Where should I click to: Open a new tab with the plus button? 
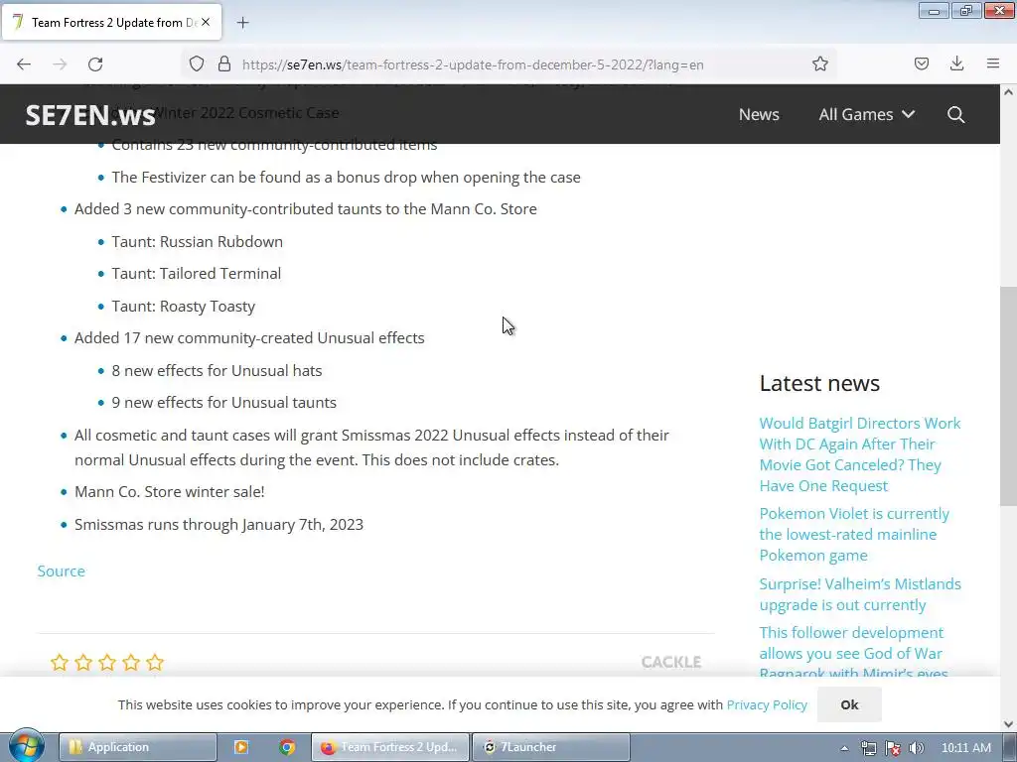242,23
